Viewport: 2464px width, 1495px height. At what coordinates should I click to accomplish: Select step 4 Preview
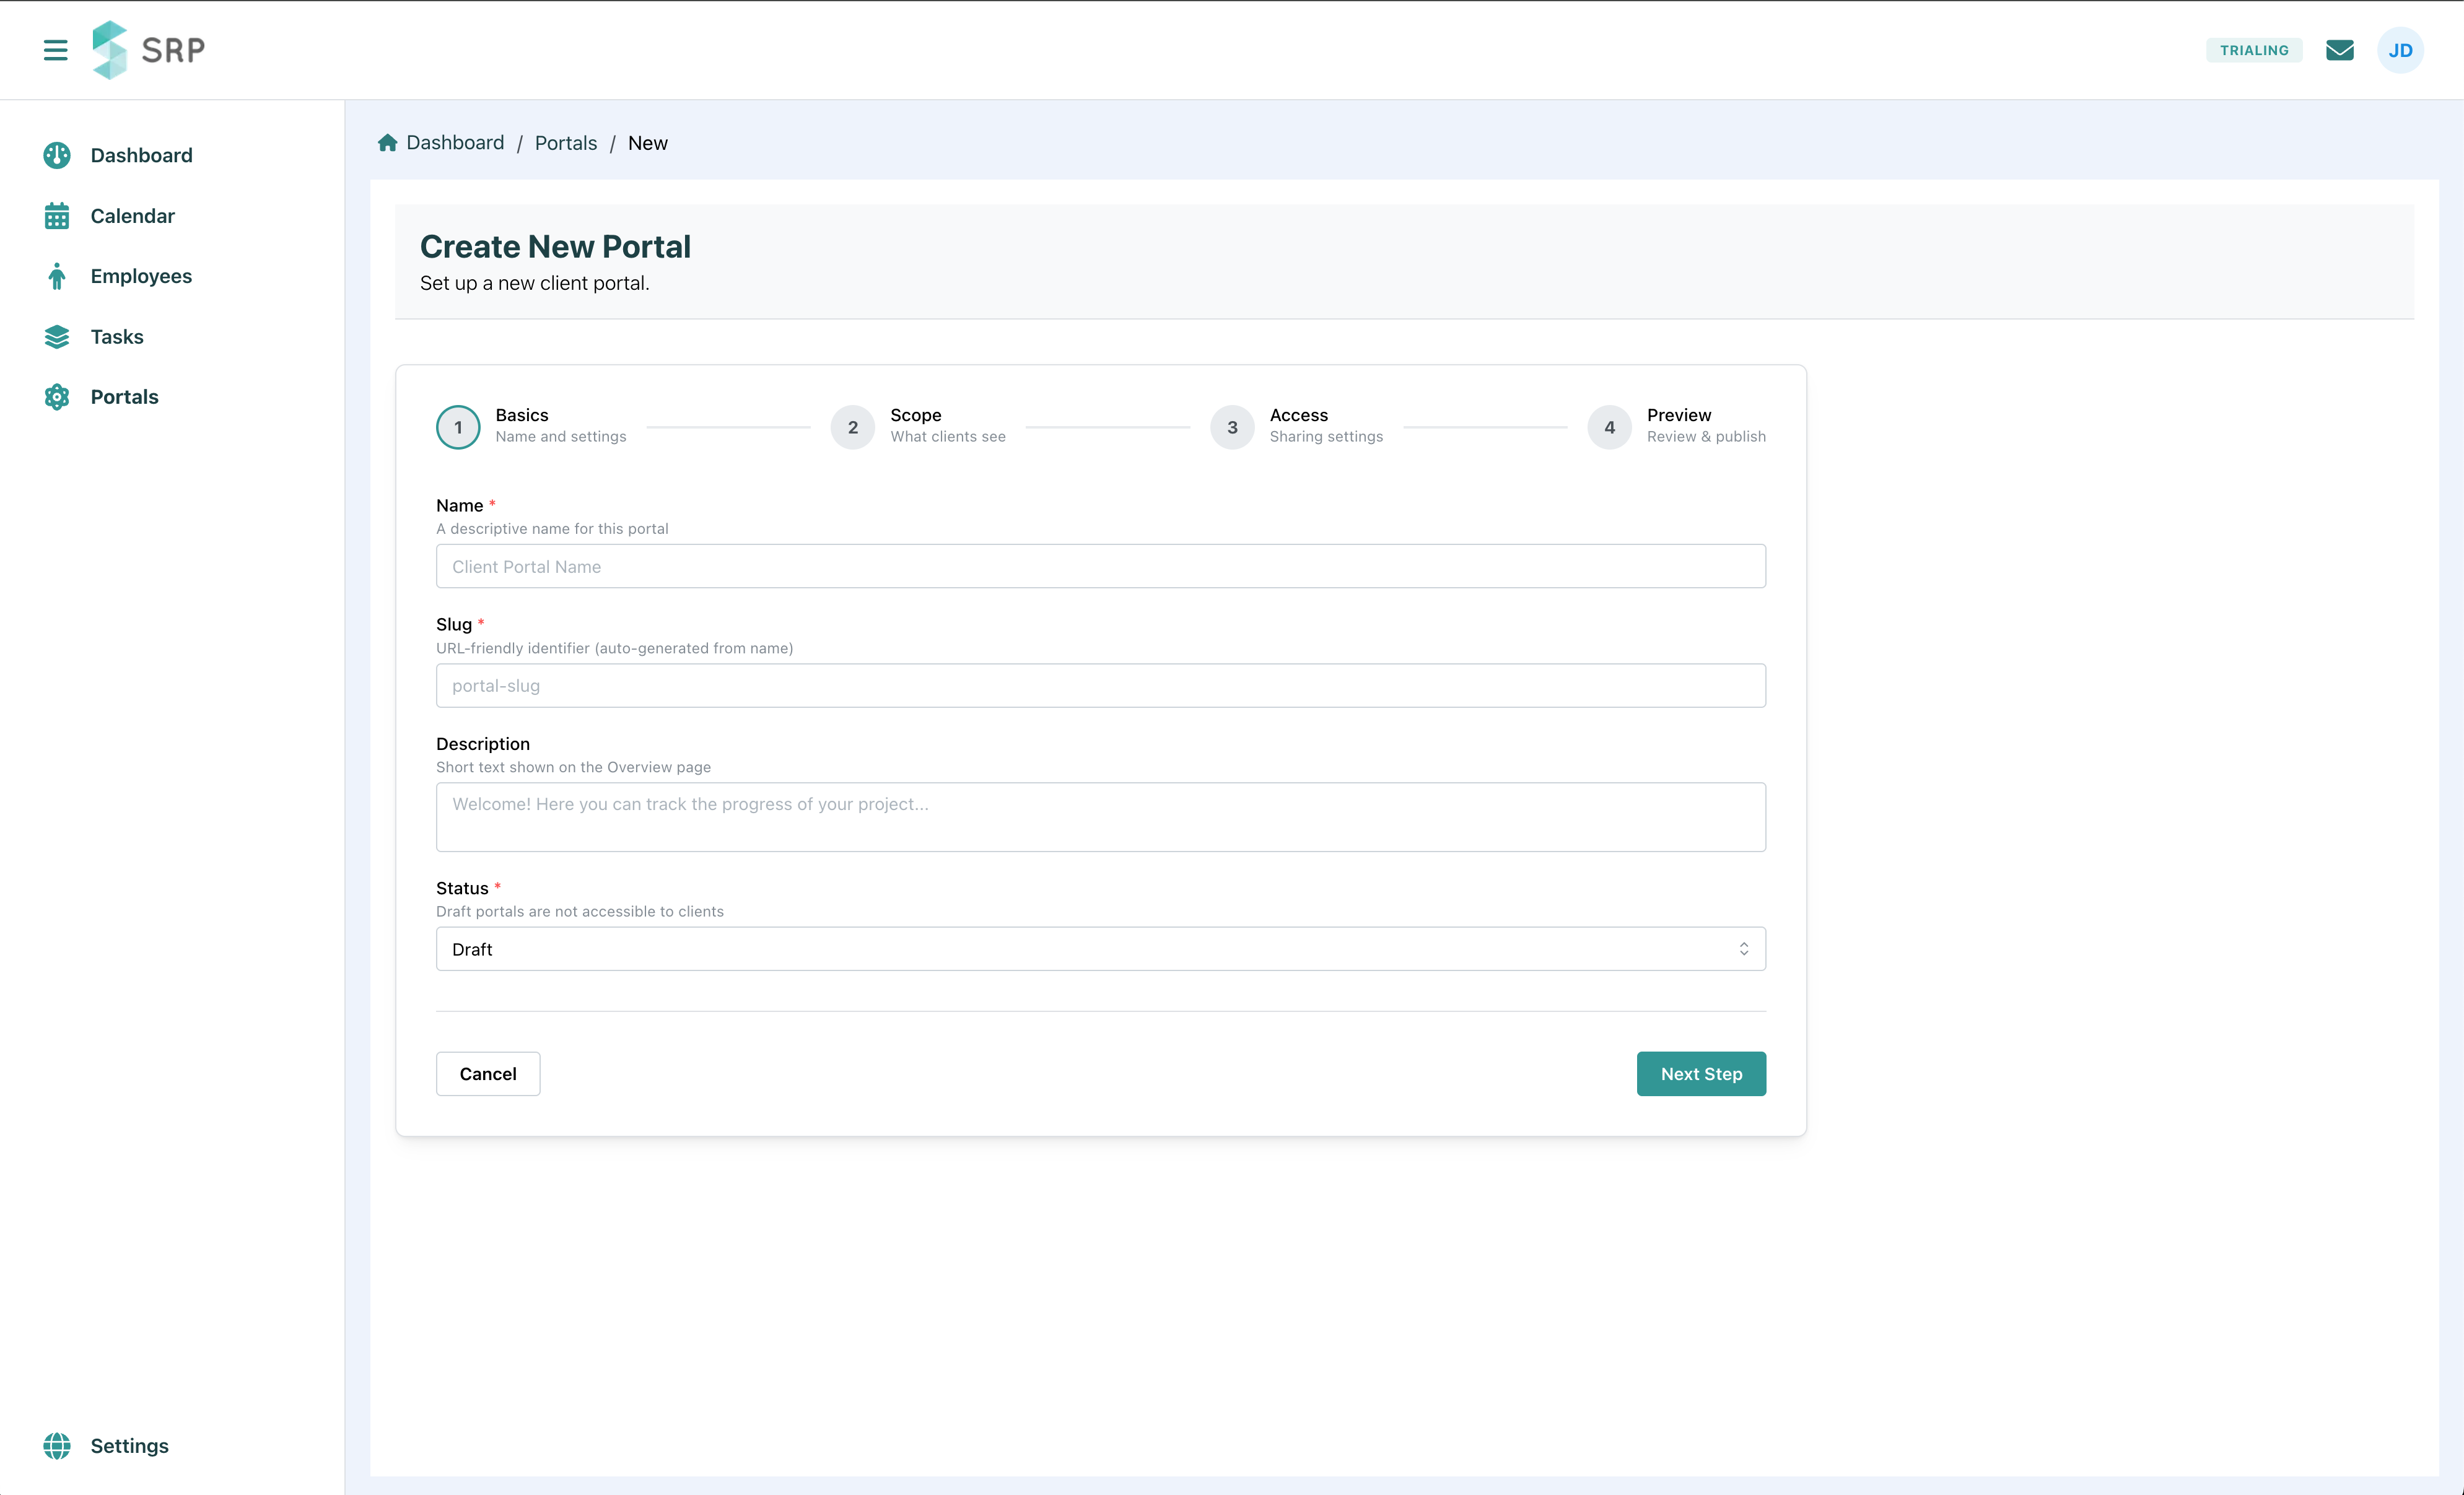click(1609, 427)
